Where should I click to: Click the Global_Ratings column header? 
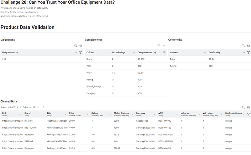click(121, 114)
